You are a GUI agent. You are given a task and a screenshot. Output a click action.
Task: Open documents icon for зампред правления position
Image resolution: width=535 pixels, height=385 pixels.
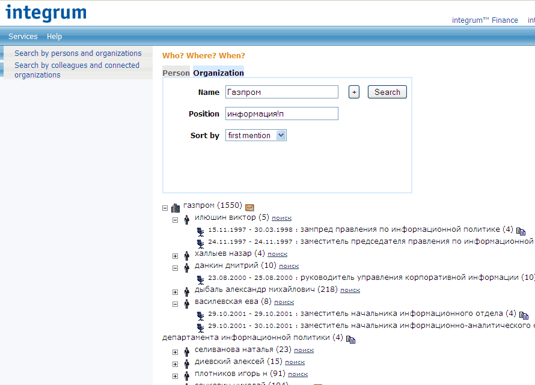click(x=521, y=231)
